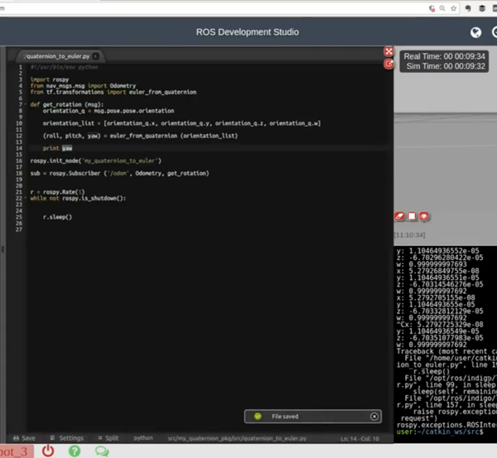Open the layered stack extension icon
Viewport: 497px width, 458px height.
click(482, 8)
